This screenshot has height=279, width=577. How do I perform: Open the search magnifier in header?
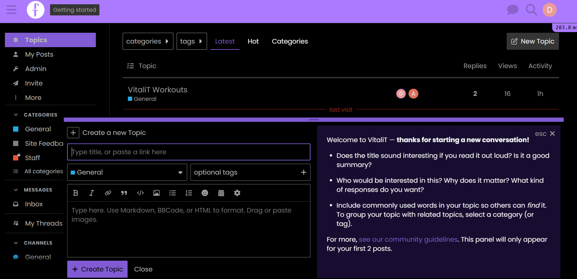click(x=531, y=10)
